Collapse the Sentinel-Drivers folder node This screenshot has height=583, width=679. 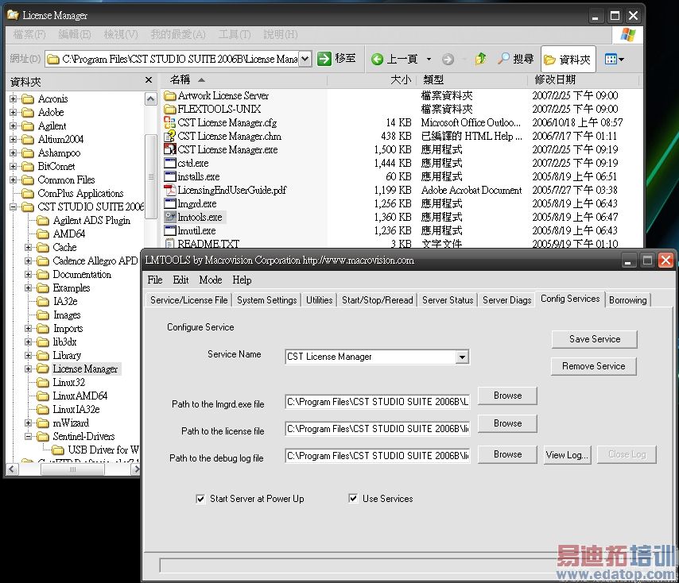coord(28,436)
